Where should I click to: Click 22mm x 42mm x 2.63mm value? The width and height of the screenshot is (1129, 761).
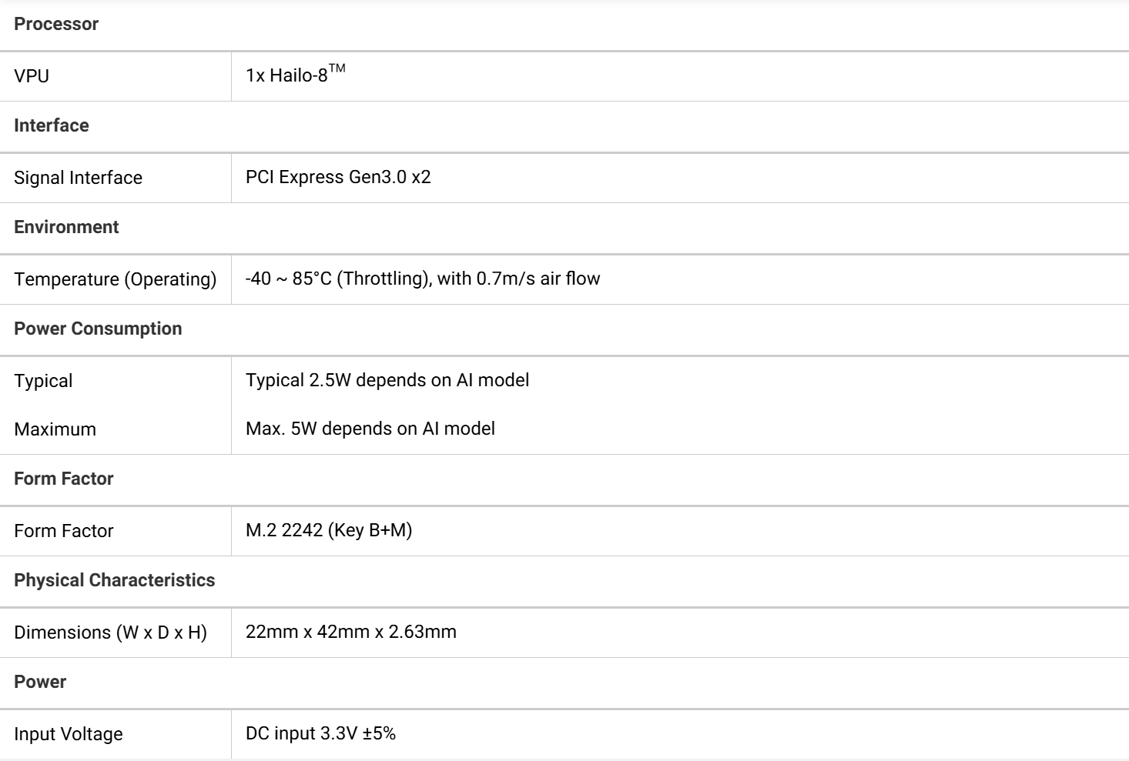point(351,632)
